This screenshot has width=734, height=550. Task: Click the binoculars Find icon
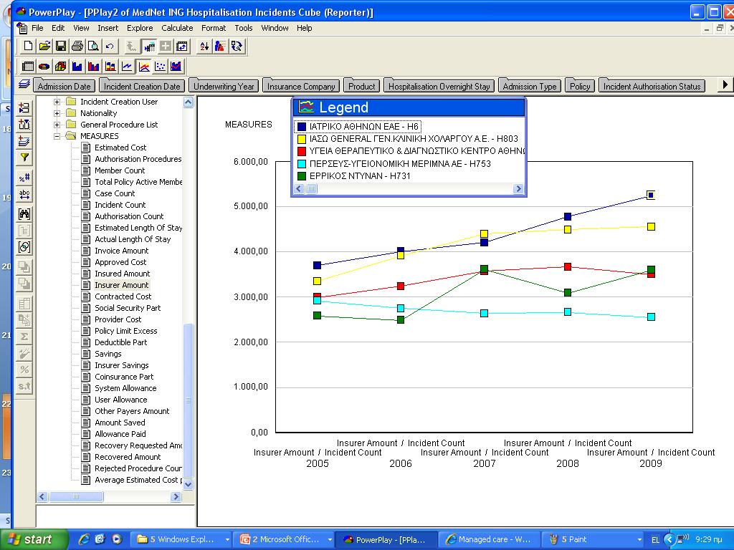(24, 214)
